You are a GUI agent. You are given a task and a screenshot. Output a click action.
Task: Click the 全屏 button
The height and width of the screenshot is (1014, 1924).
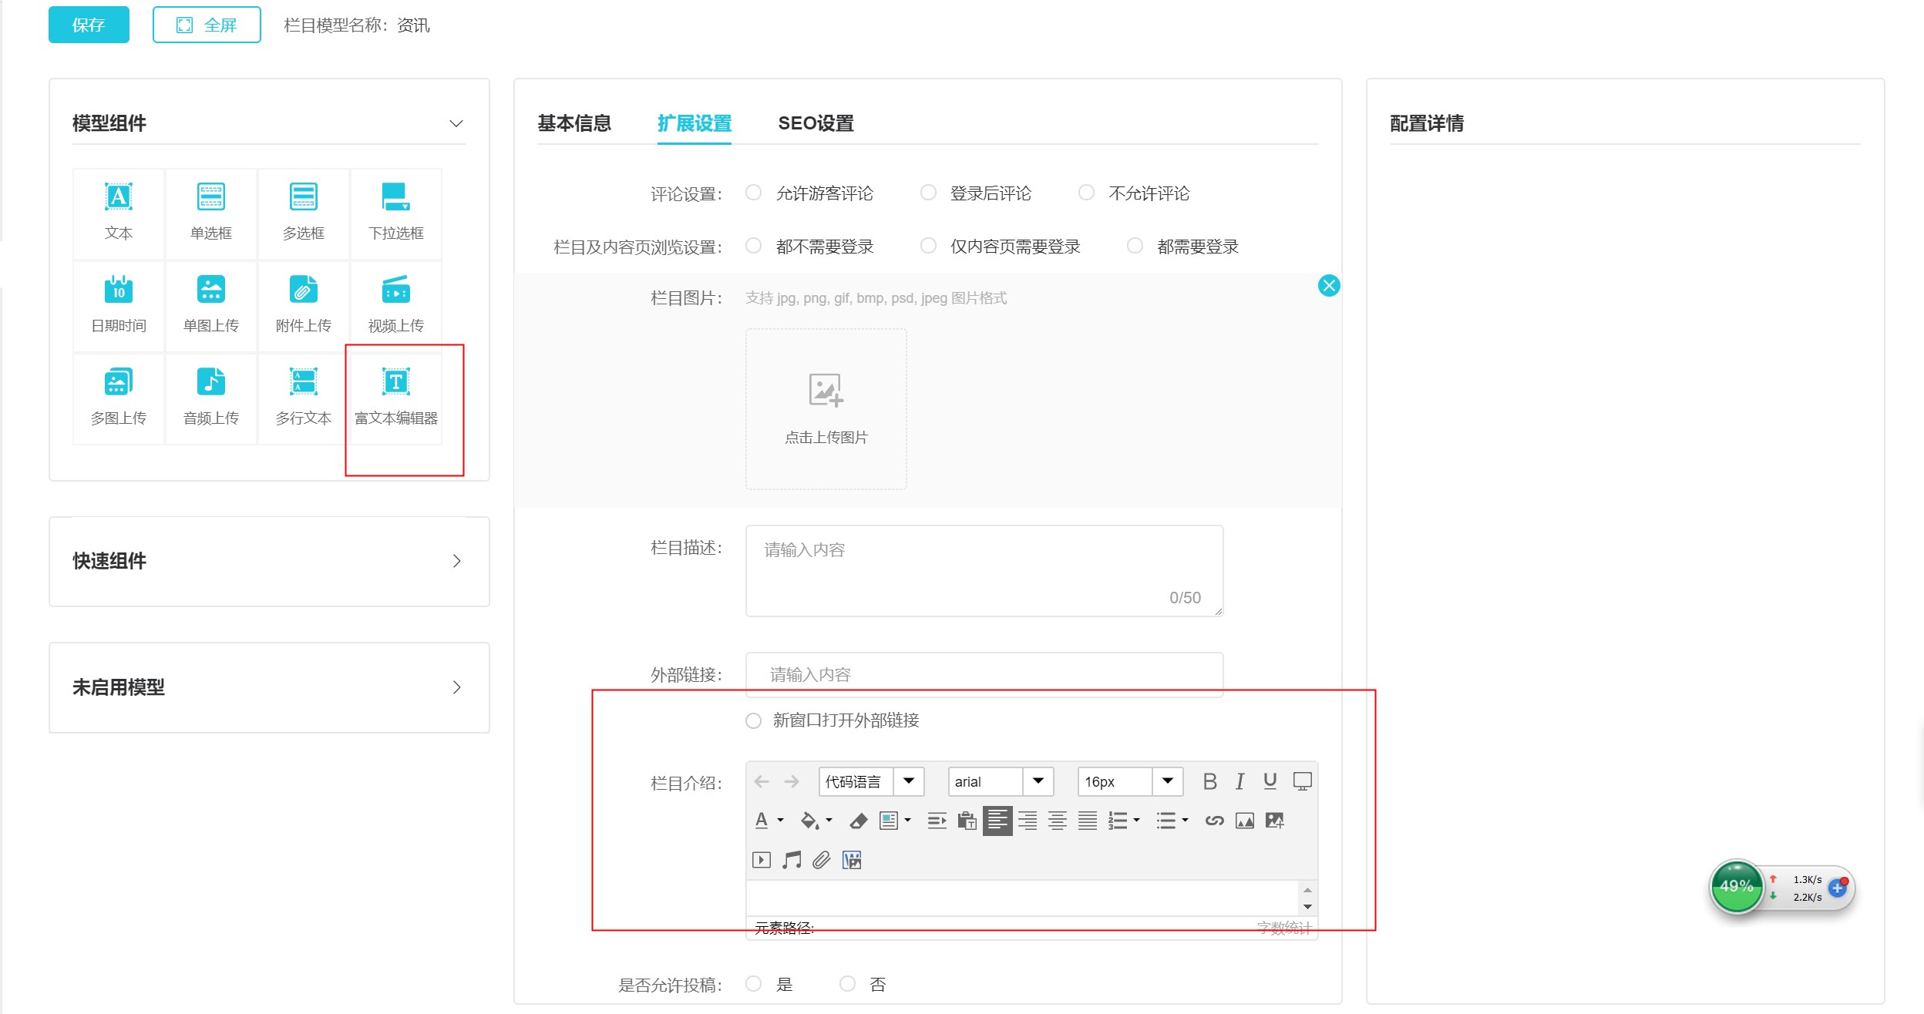[x=207, y=25]
